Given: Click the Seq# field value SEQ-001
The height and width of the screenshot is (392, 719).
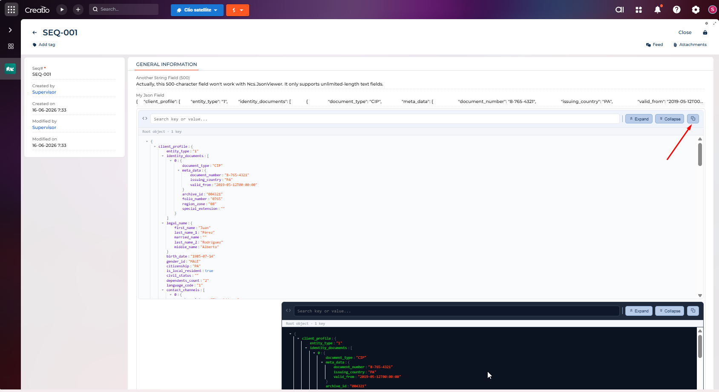Looking at the screenshot, I should coord(42,74).
